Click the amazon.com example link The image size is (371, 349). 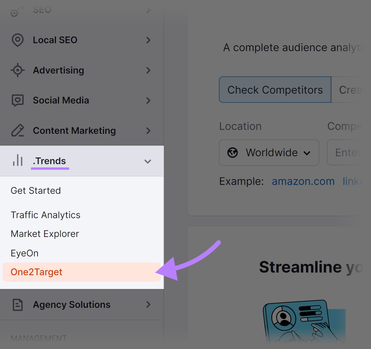pos(303,181)
